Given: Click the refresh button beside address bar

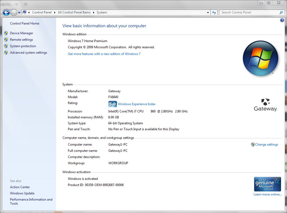Looking at the screenshot, I should pos(214,12).
